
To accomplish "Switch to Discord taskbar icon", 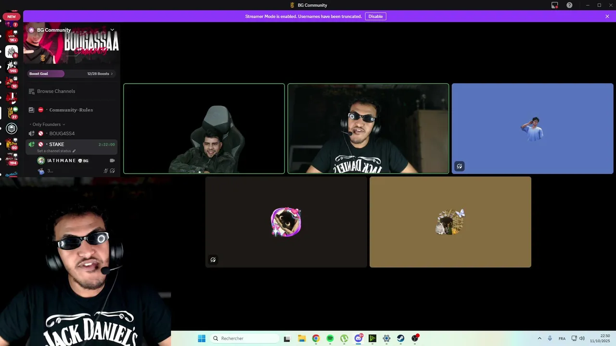I will 359,338.
